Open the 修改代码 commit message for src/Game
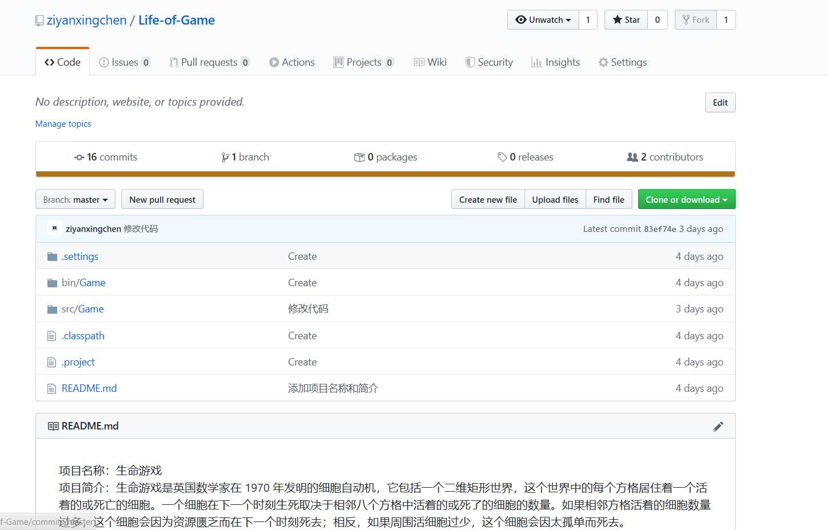 click(308, 309)
